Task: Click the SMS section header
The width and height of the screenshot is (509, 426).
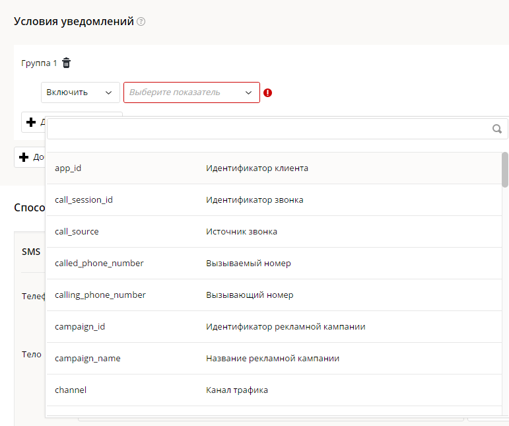Action: click(31, 252)
